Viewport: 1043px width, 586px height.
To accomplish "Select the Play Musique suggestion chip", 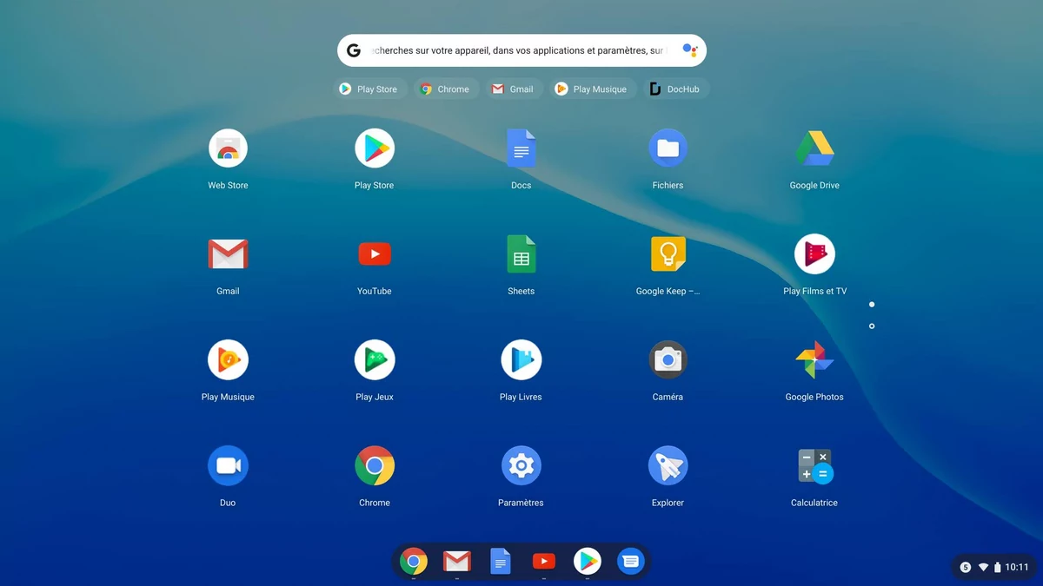I will (x=592, y=89).
